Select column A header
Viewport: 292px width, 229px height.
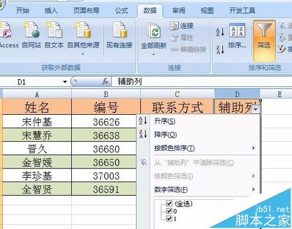click(37, 94)
